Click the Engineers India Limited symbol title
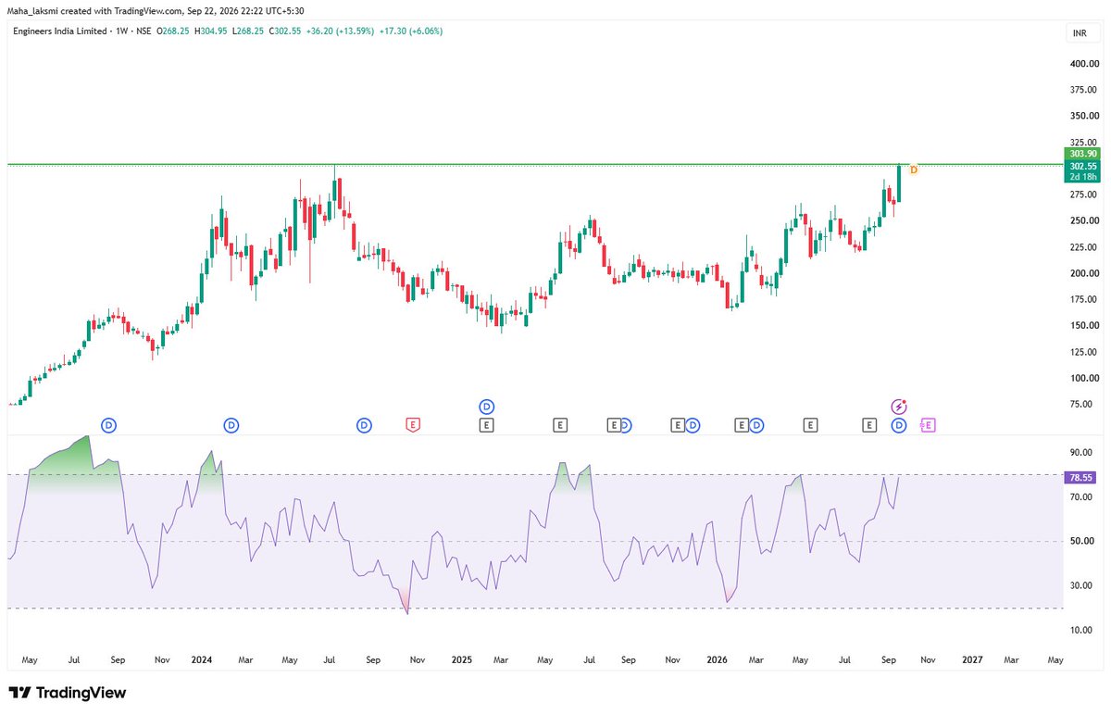The width and height of the screenshot is (1111, 715). [x=62, y=31]
